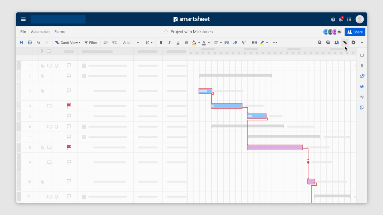Open notifications bell with 4 badge
The image size is (383, 215).
click(x=341, y=19)
